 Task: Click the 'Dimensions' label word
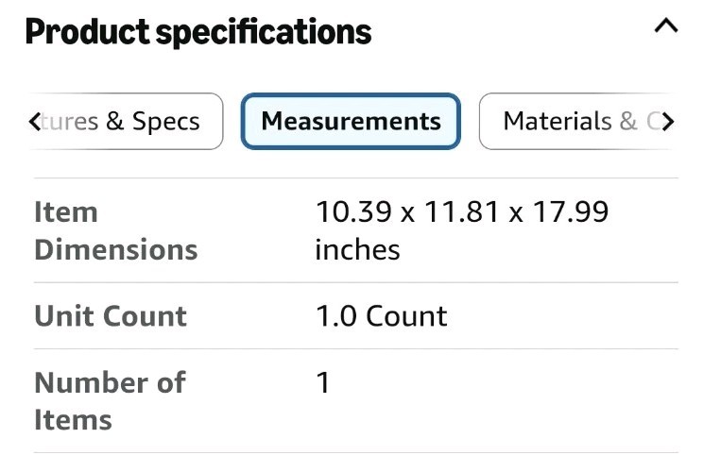point(115,250)
